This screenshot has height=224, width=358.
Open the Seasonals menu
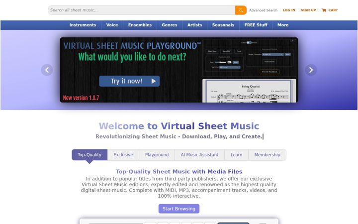[x=223, y=25]
